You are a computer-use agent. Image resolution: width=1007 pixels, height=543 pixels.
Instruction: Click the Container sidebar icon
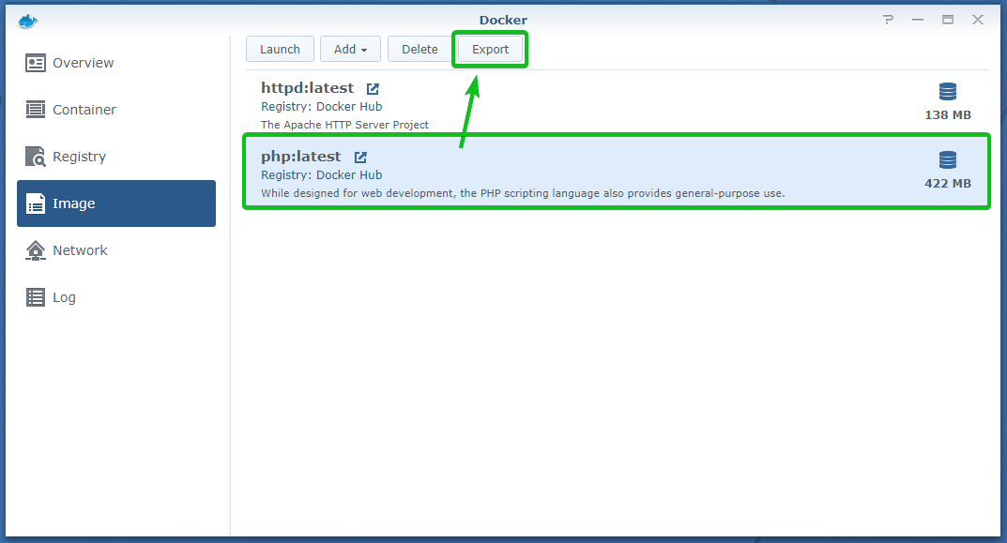pyautogui.click(x=36, y=110)
